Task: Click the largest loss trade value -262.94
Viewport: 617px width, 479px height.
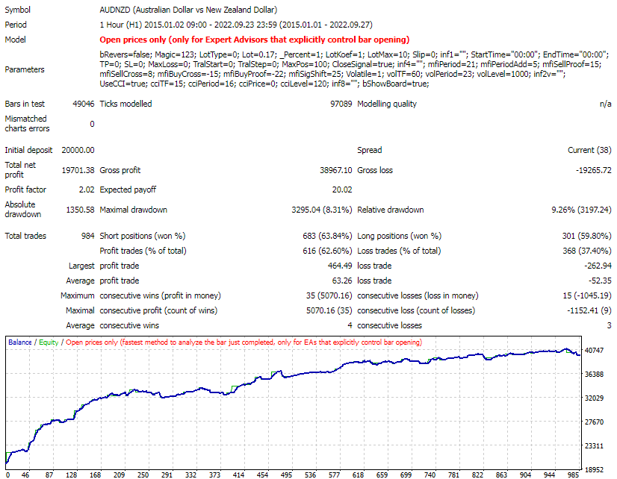Action: coord(598,266)
